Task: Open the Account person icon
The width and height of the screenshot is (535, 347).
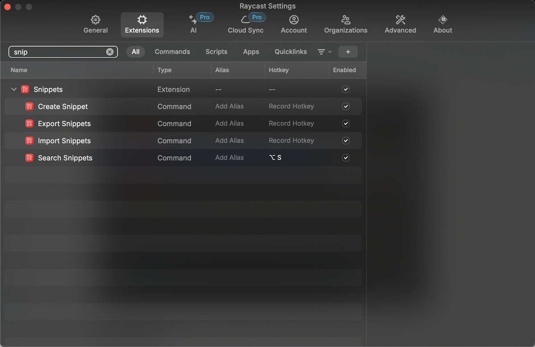Action: click(x=294, y=20)
